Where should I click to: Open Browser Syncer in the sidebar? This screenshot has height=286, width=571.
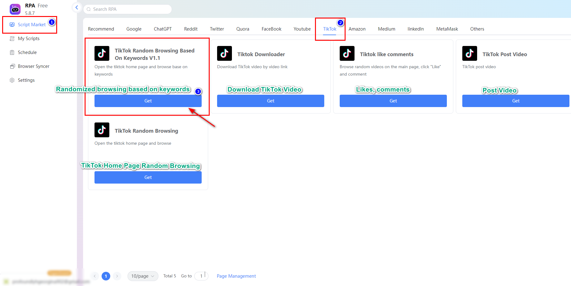(x=34, y=66)
